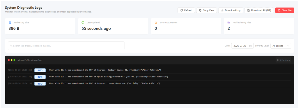Click the magnifier icon in search field

click(x=11, y=46)
